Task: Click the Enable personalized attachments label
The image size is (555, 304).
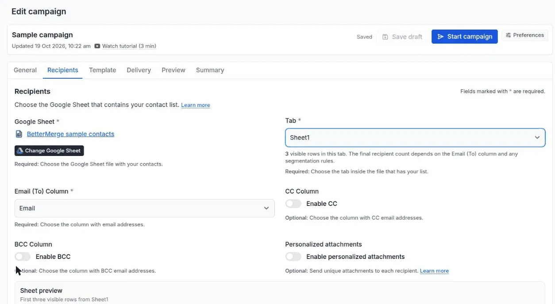Action: pyautogui.click(x=355, y=257)
